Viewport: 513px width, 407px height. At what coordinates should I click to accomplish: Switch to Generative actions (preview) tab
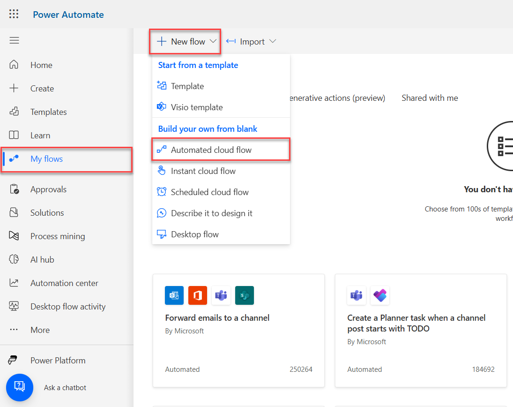(337, 98)
